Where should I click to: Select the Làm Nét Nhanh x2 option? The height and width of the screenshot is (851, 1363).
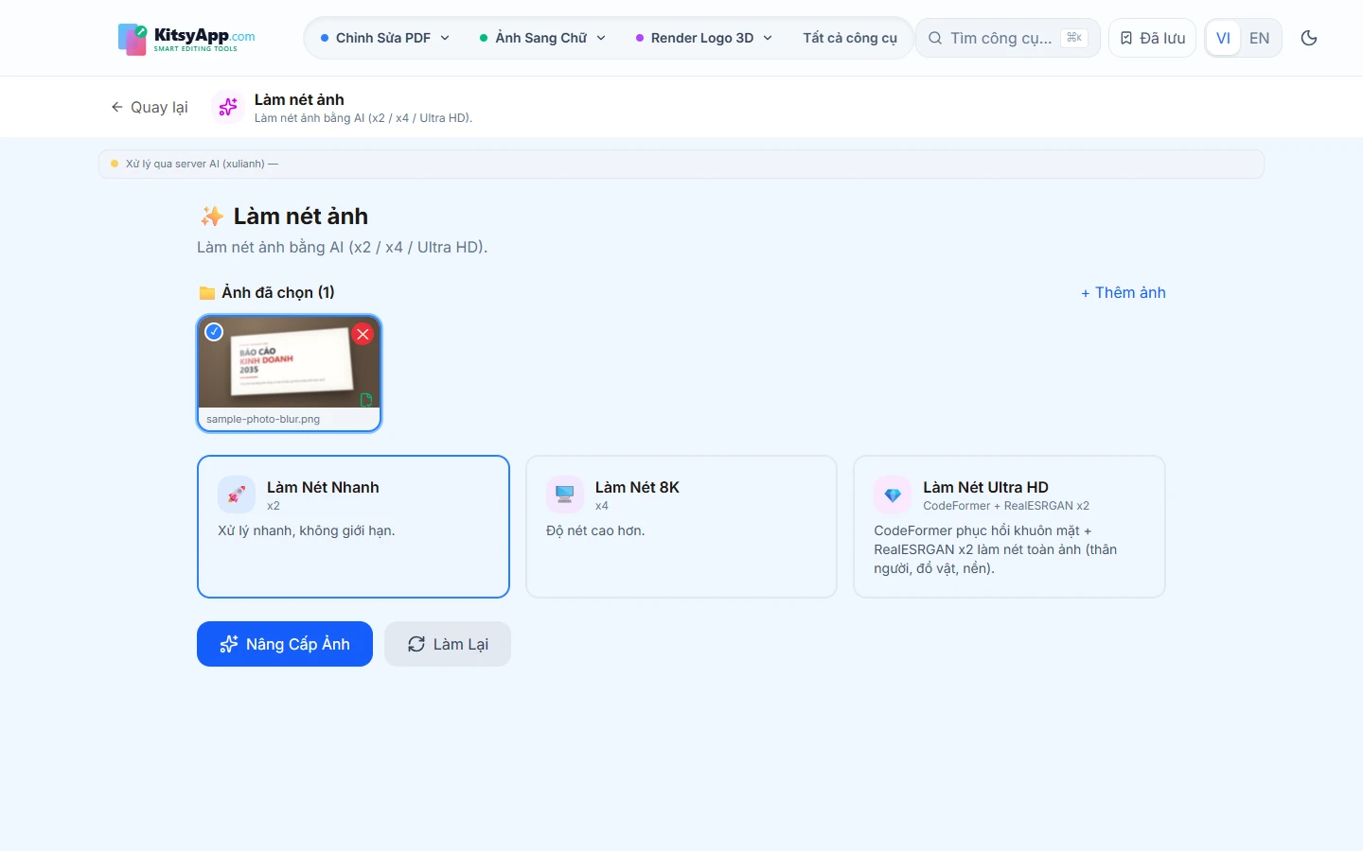pyautogui.click(x=353, y=527)
